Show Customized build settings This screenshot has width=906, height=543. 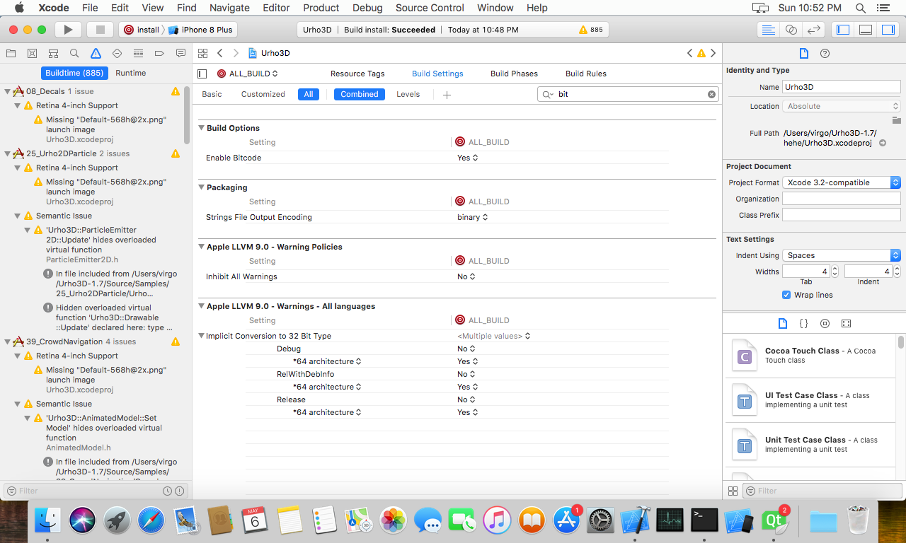[x=263, y=94]
